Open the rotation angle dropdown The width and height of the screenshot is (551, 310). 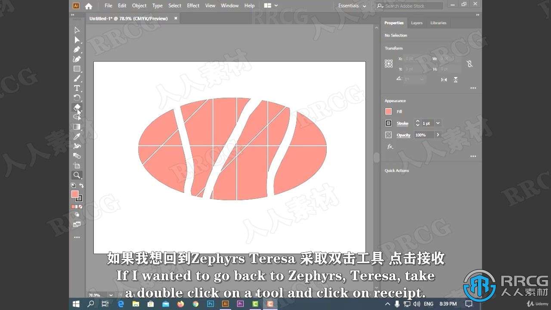421,79
